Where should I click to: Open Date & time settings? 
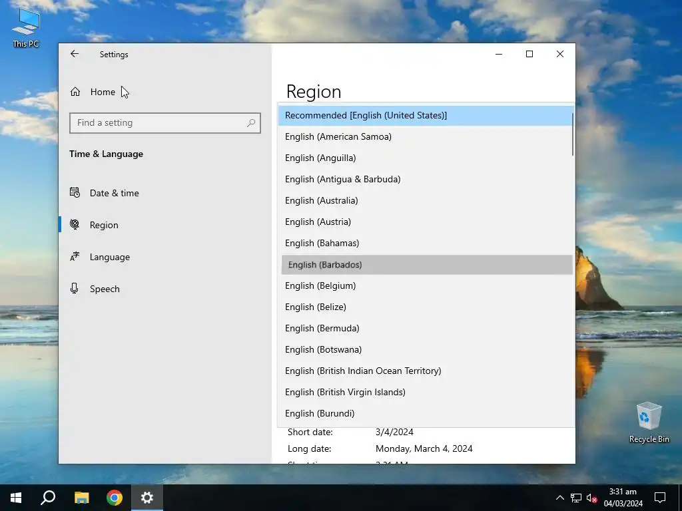(x=165, y=193)
